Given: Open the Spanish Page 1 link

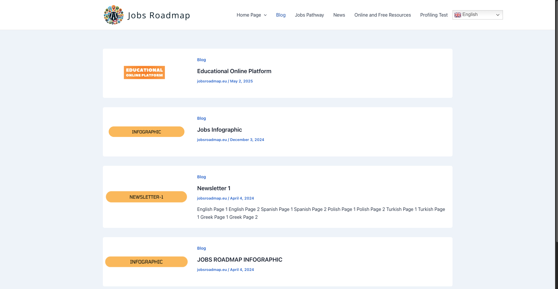Looking at the screenshot, I should point(276,209).
